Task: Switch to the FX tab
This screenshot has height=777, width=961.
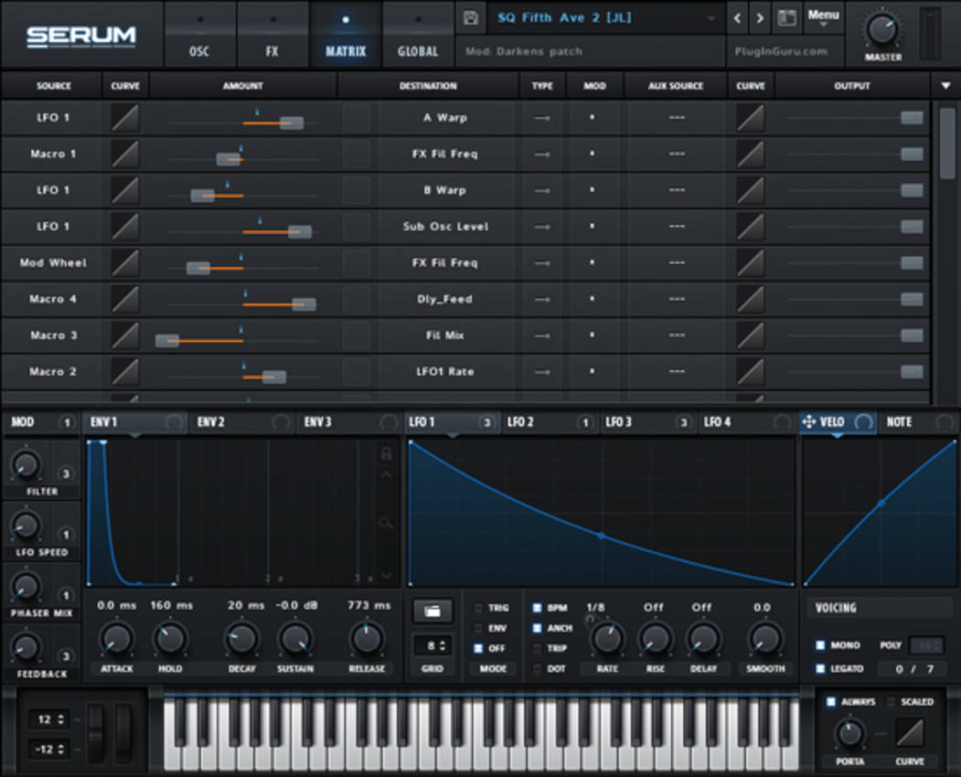Action: tap(272, 35)
